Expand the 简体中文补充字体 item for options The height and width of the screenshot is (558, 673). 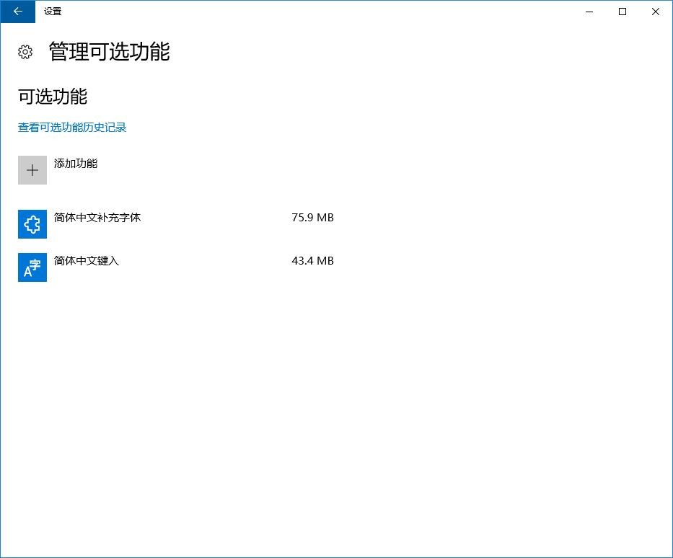pyautogui.click(x=97, y=217)
